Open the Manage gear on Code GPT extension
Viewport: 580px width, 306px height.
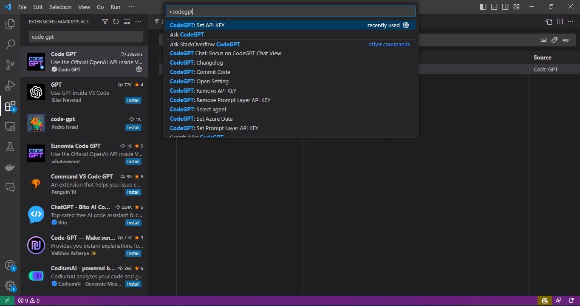(139, 69)
